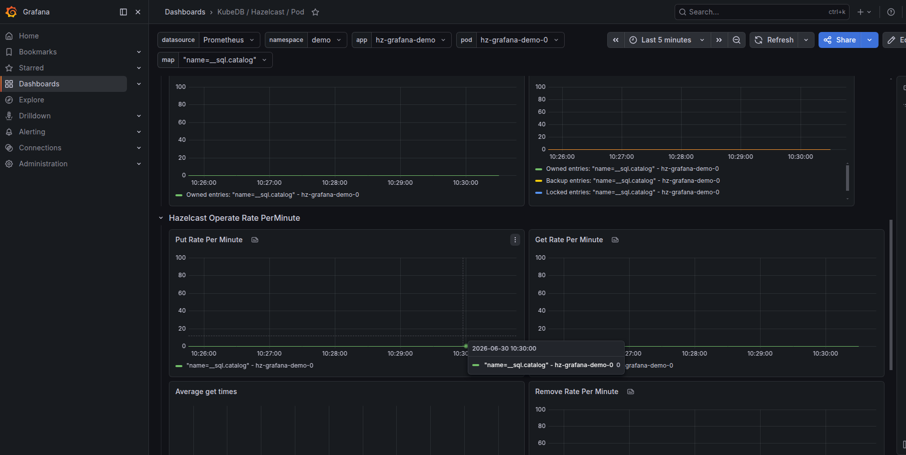
Task: Open Starred in the sidebar
Action: 31,68
